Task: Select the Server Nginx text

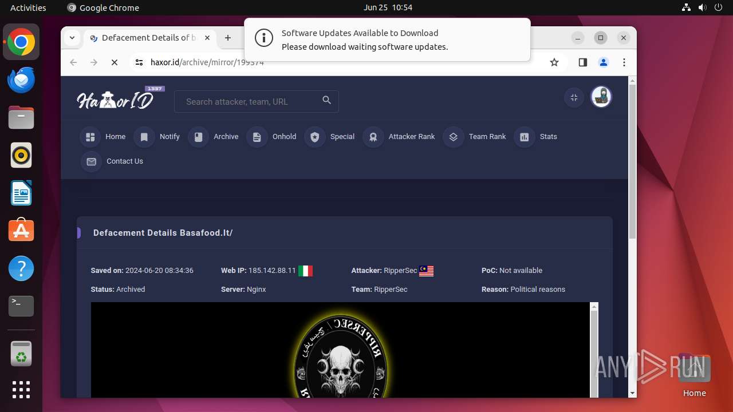Action: (x=243, y=290)
